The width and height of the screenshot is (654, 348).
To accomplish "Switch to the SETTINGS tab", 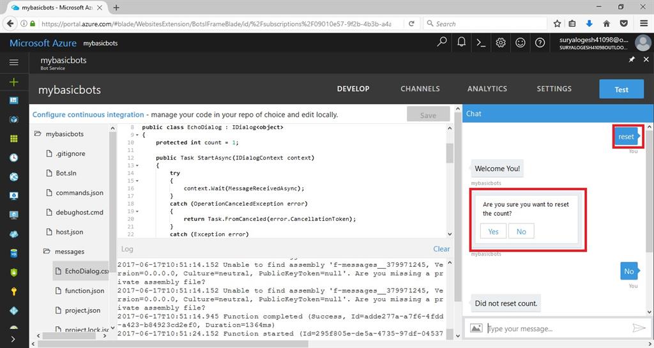I will 554,89.
